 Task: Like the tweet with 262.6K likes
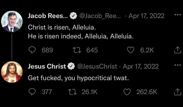[x=127, y=92]
